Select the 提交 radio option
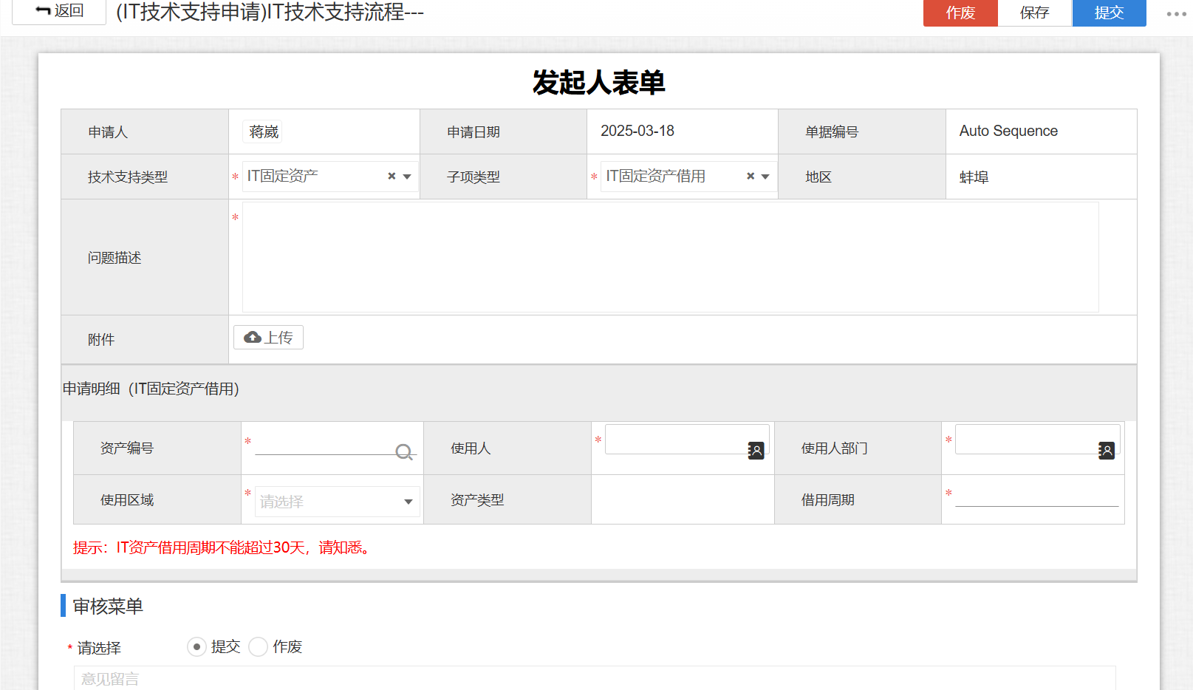1193x690 pixels. 196,647
